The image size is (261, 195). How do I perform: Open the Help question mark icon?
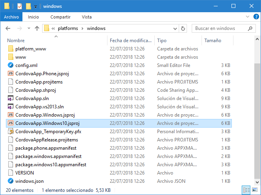[256, 17]
